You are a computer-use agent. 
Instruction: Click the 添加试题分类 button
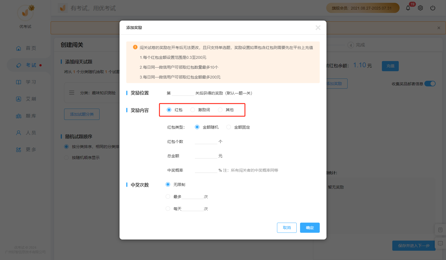[82, 114]
